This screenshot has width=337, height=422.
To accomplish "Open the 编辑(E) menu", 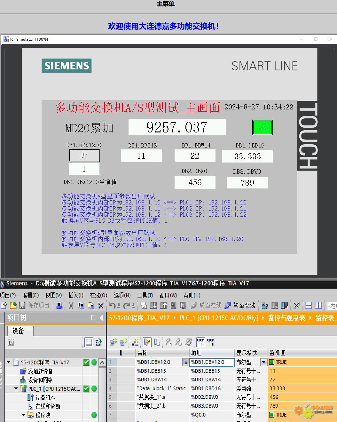I will (x=30, y=295).
